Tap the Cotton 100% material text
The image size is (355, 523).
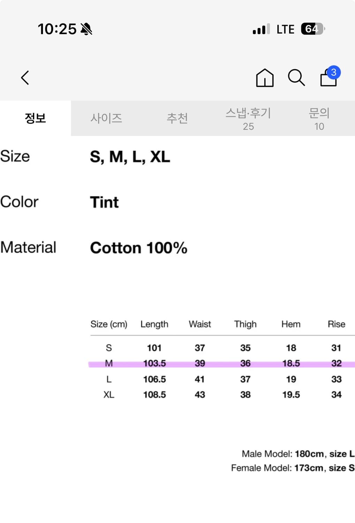coord(138,248)
